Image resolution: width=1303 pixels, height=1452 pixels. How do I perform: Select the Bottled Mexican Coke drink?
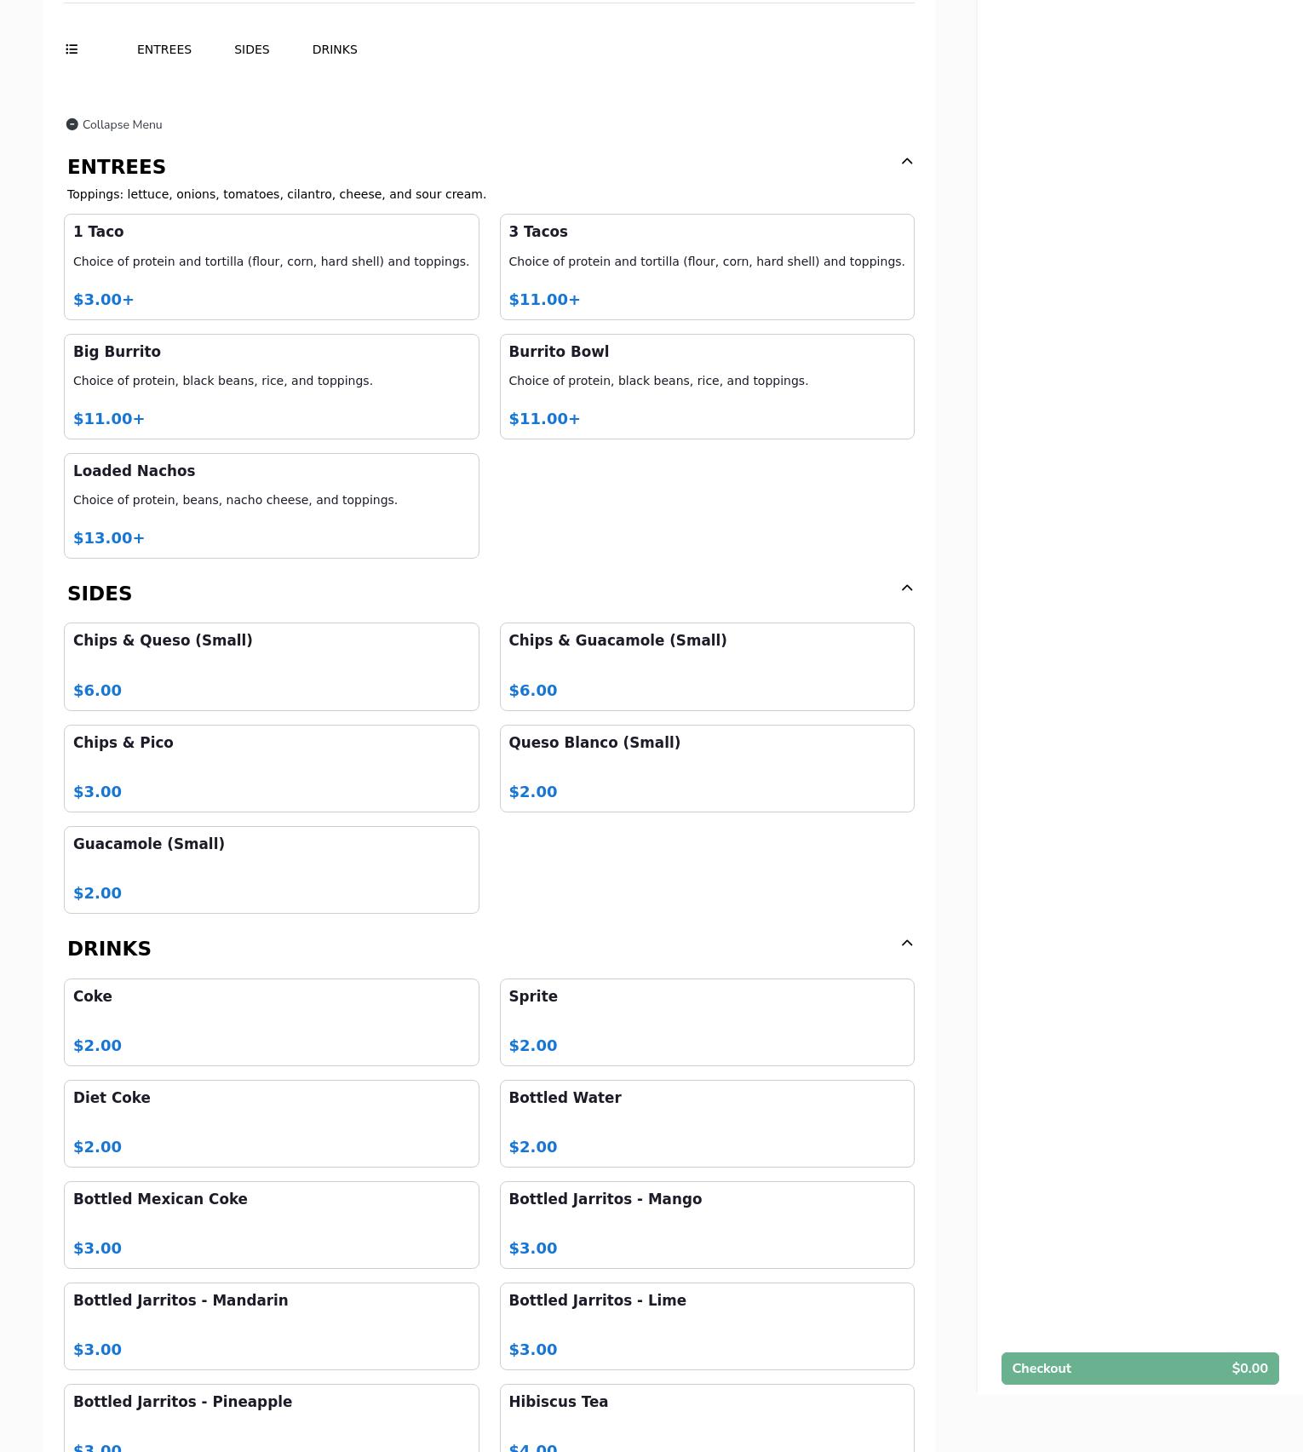271,1224
